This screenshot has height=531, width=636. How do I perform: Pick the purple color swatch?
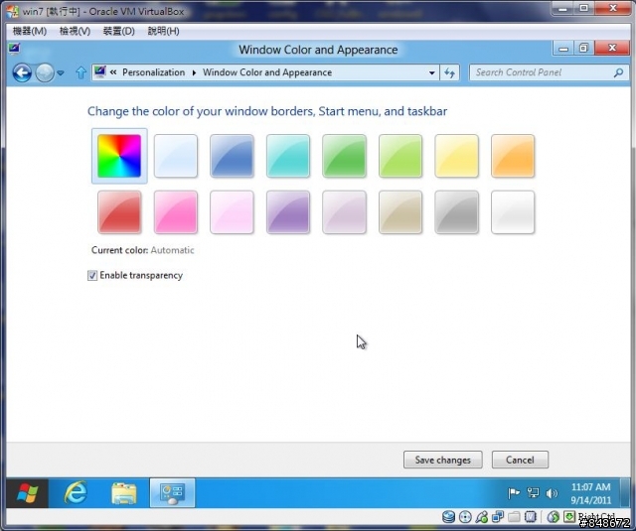[x=288, y=212]
